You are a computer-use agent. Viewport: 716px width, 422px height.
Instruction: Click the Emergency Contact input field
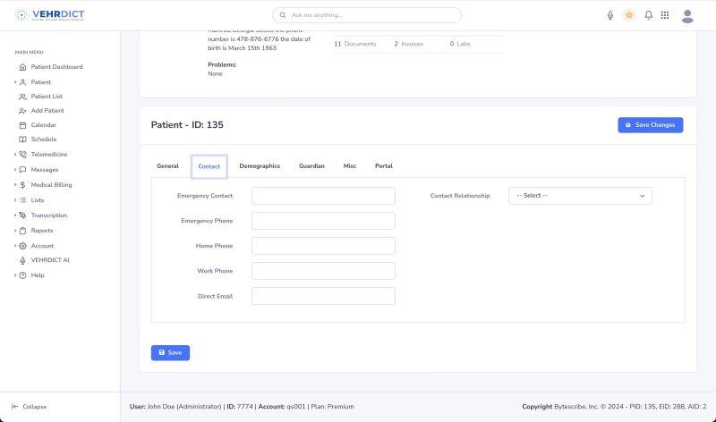point(323,196)
